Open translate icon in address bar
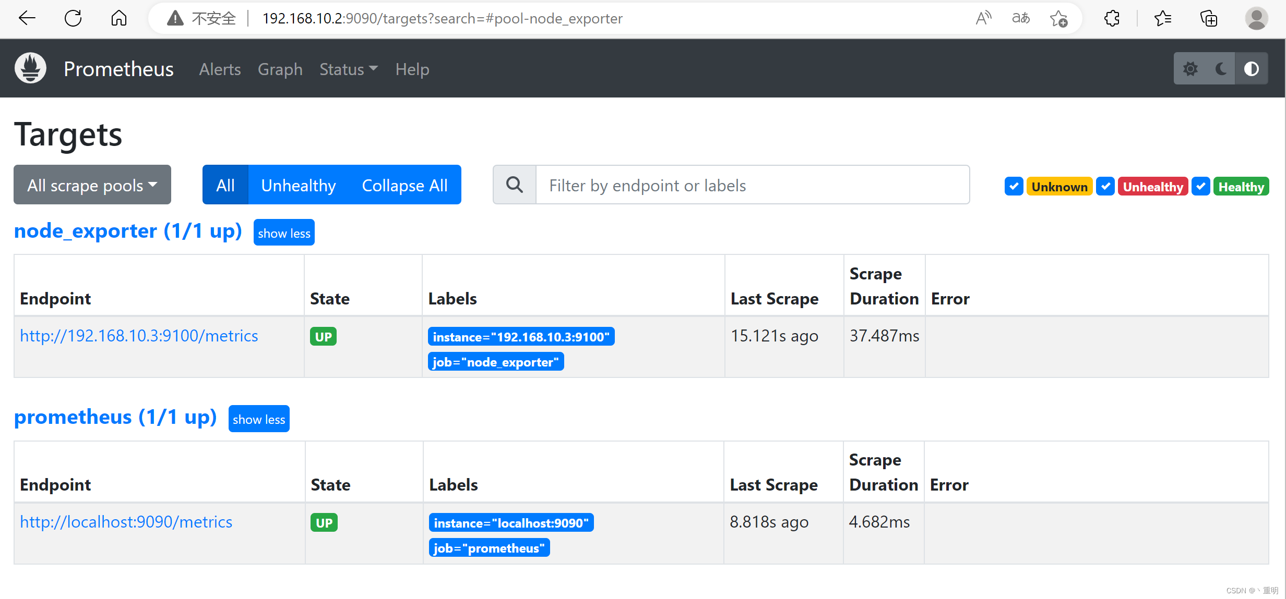This screenshot has width=1286, height=599. 1021,18
